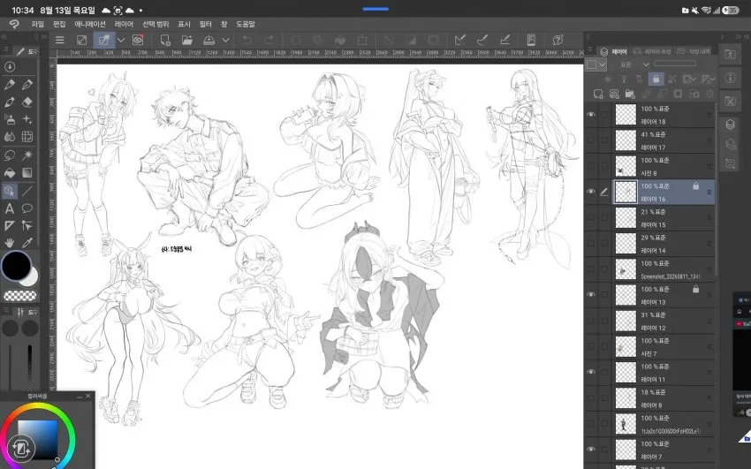The width and height of the screenshot is (751, 469).
Task: Open the blending mode 표준 dropdown
Action: pos(633,64)
